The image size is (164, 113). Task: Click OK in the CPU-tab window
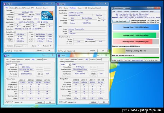click(49, 51)
